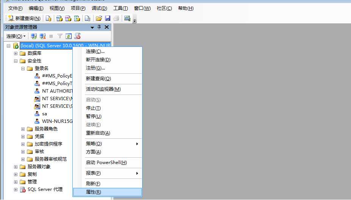Expand the 管理 folder node
This screenshot has width=351, height=200.
tap(16, 182)
